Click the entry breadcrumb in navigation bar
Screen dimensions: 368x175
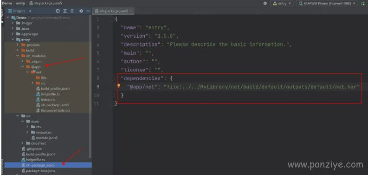pyautogui.click(x=21, y=3)
